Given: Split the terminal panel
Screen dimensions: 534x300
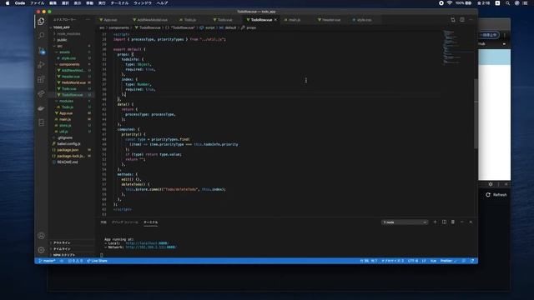Looking at the screenshot, I should pos(444,222).
